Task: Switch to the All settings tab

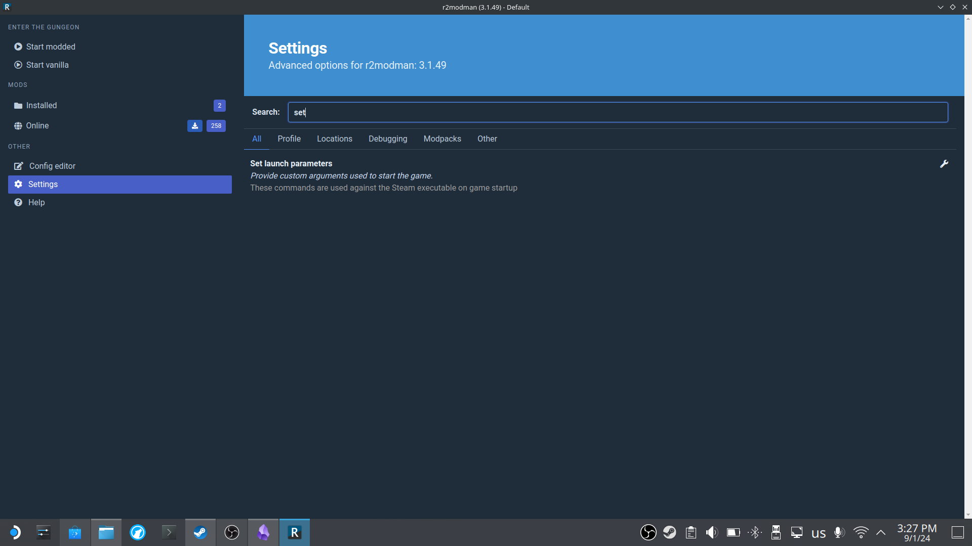Action: (x=257, y=139)
